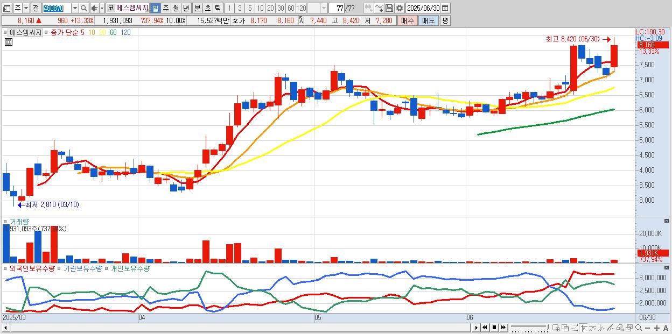Open the dropdown next to 주 button

click(26, 9)
